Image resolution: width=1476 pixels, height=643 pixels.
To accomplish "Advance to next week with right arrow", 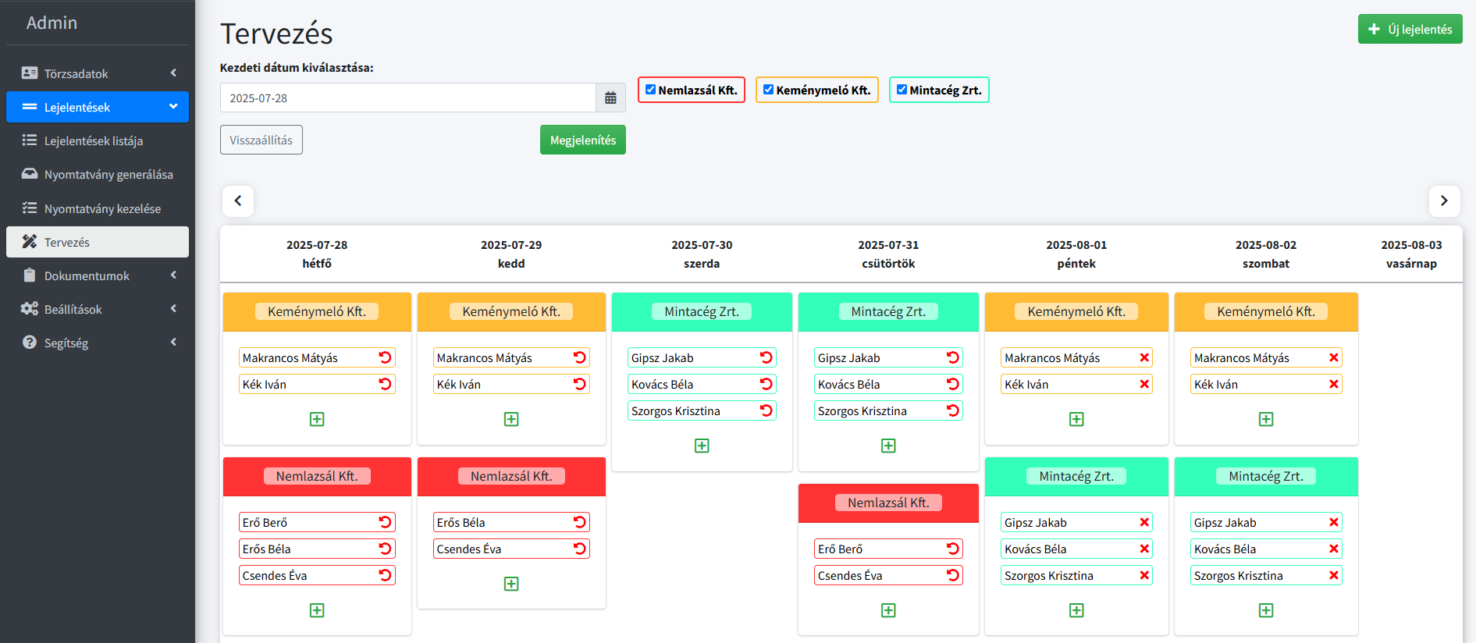I will 1443,201.
